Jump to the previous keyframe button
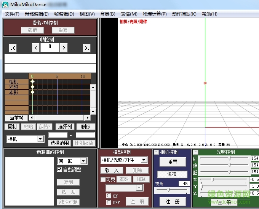The height and width of the screenshot is (209, 259). click(x=13, y=47)
